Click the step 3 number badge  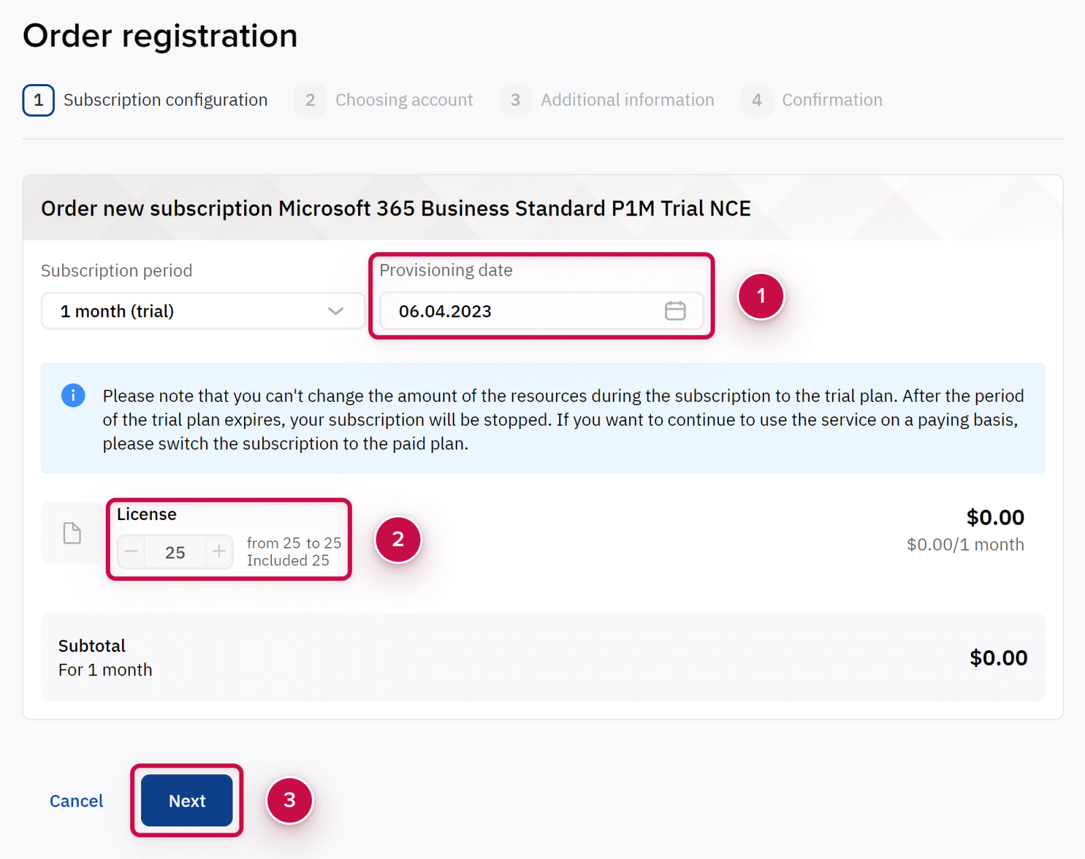point(515,100)
